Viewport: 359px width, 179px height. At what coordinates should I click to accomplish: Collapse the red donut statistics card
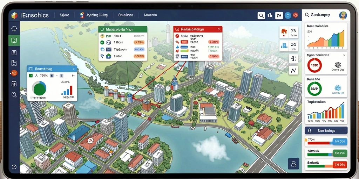pos(344,55)
